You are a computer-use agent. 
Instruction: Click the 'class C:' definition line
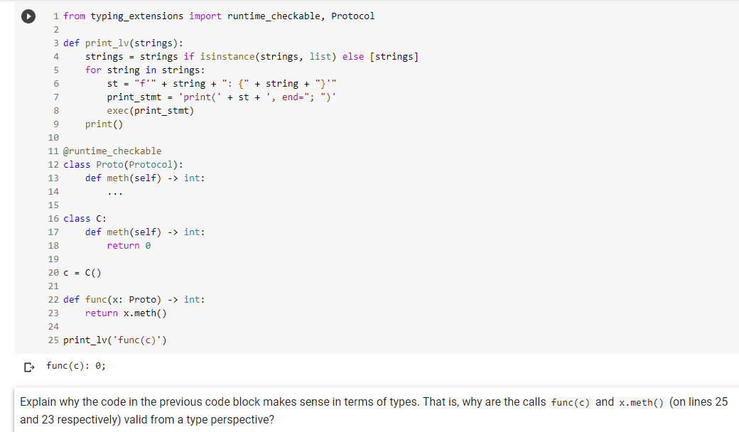[85, 218]
